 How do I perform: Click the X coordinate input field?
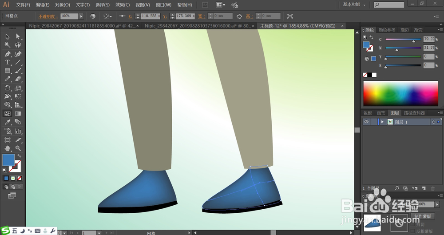click(x=151, y=16)
